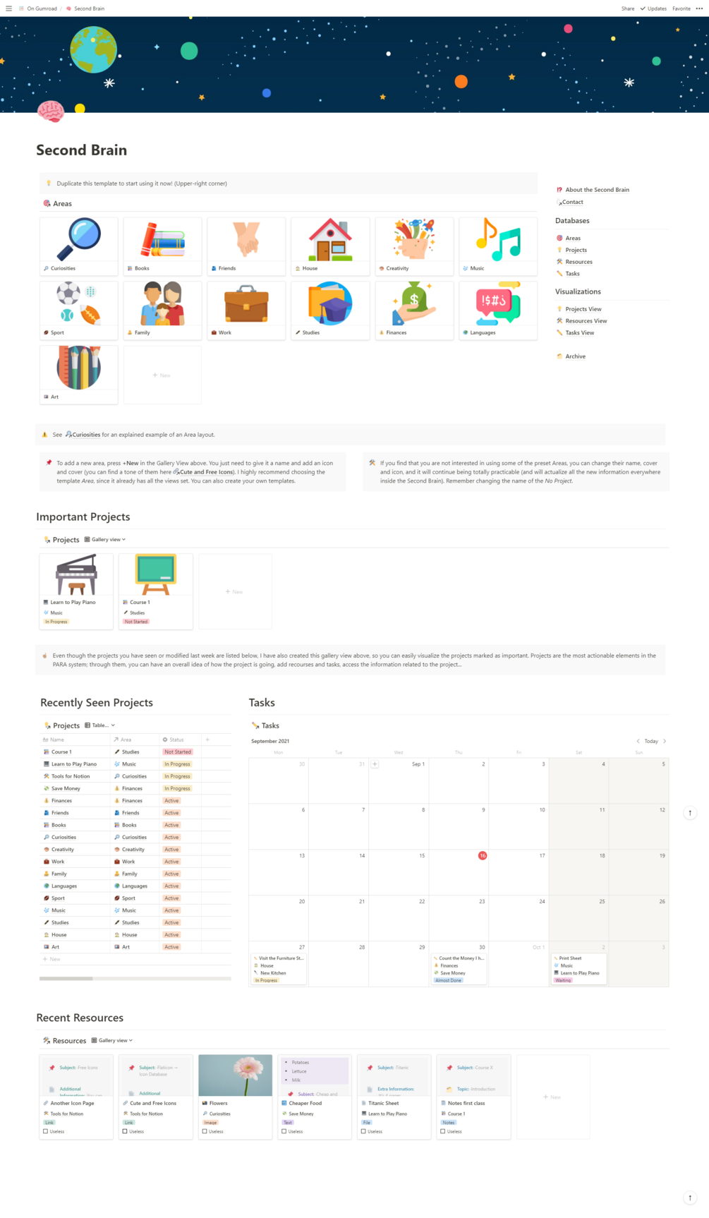Click the Work briefcase area icon

[x=246, y=303]
